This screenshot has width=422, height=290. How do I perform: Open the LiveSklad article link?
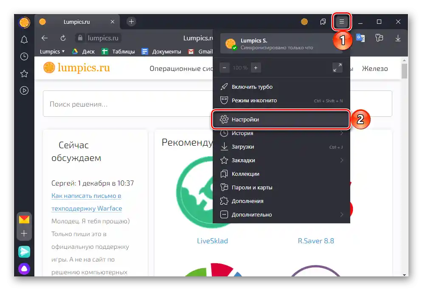(x=212, y=241)
